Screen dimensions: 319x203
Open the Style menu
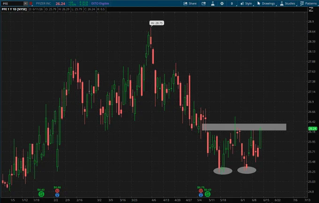[246, 3]
